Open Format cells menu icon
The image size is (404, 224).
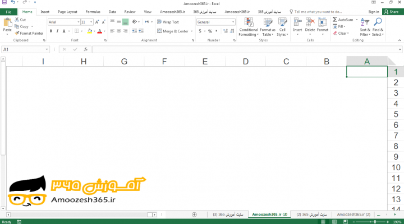tap(322, 22)
